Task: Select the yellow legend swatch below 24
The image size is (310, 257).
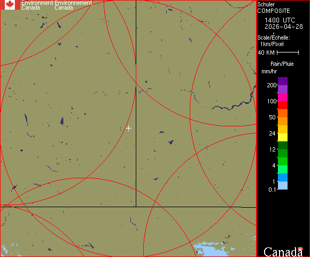Action: [x=283, y=137]
